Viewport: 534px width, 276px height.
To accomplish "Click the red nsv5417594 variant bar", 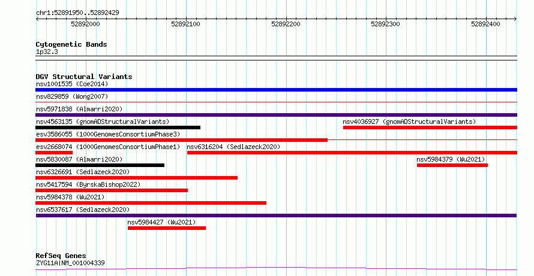I will [x=112, y=190].
